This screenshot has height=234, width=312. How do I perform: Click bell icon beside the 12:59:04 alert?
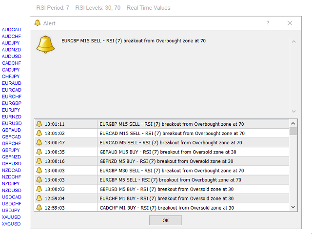coord(39,198)
